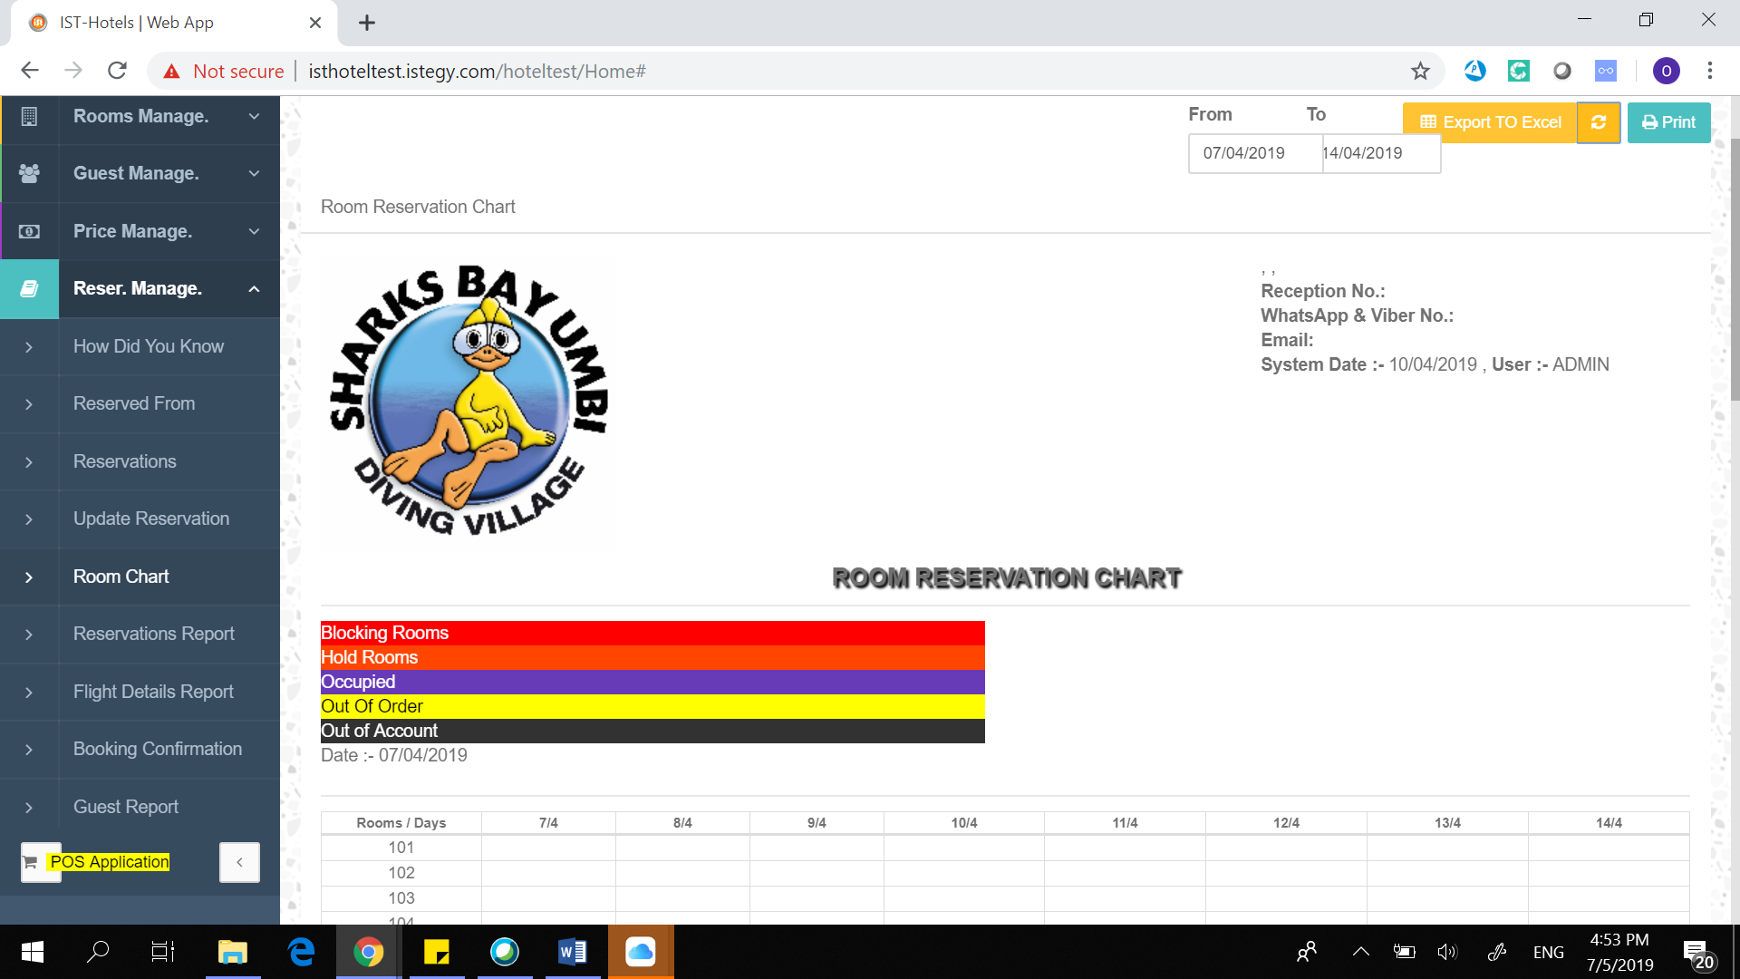Click the Rooms Manage. sidebar icon

click(x=31, y=116)
